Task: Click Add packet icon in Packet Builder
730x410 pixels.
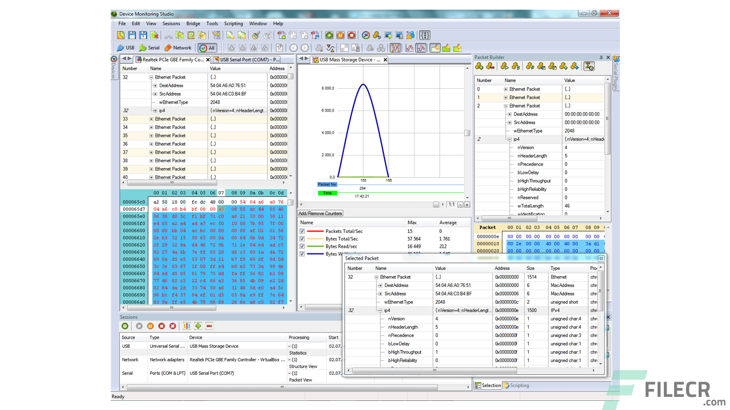Action: tap(479, 66)
